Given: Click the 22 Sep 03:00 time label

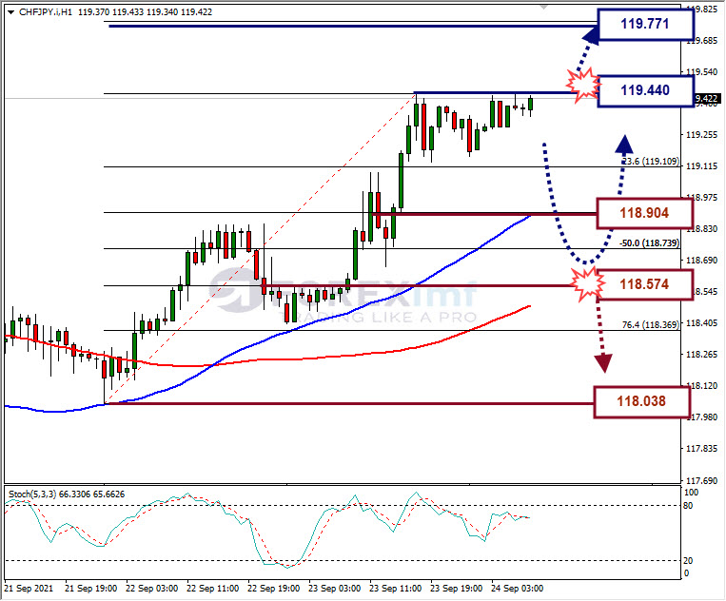Looking at the screenshot, I should 152,589.
